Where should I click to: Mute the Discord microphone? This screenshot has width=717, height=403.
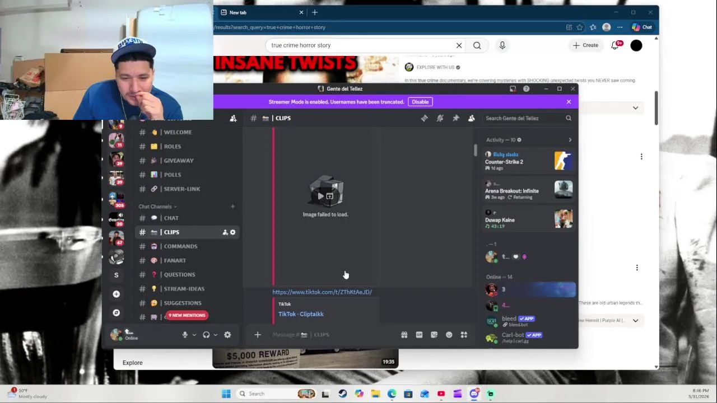click(185, 335)
